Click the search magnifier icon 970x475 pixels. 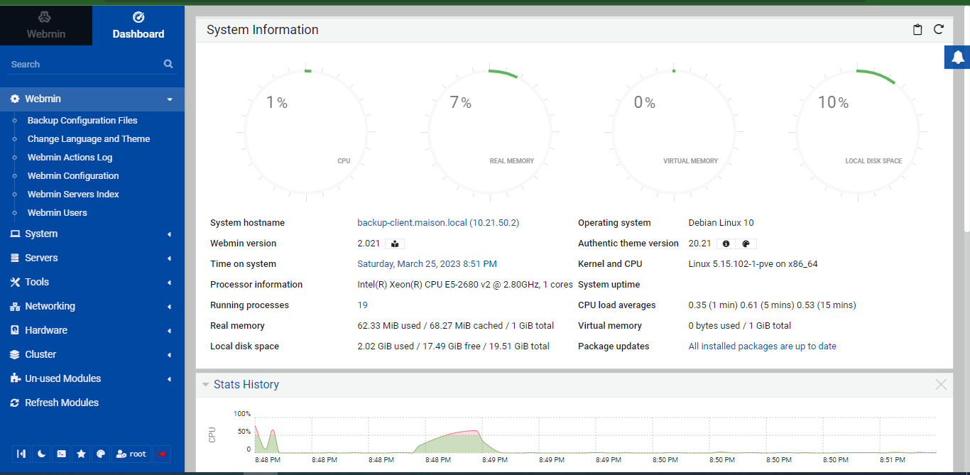tap(168, 64)
